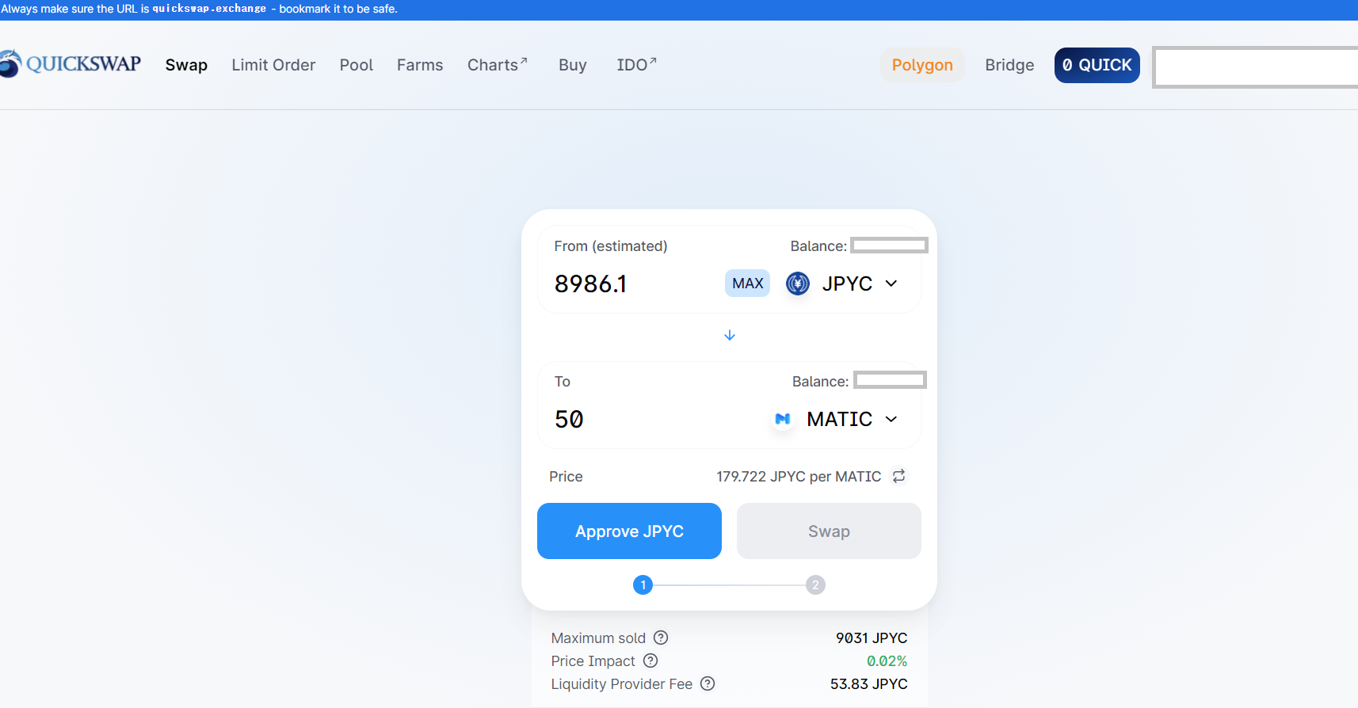Click the MAX amount button
Image resolution: width=1358 pixels, height=708 pixels.
[747, 284]
